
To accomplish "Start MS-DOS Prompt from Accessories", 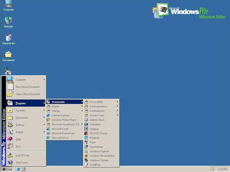I will tap(98, 133).
